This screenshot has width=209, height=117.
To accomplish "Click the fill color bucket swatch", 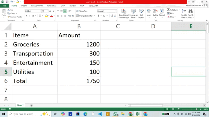I will [x=47, y=16].
